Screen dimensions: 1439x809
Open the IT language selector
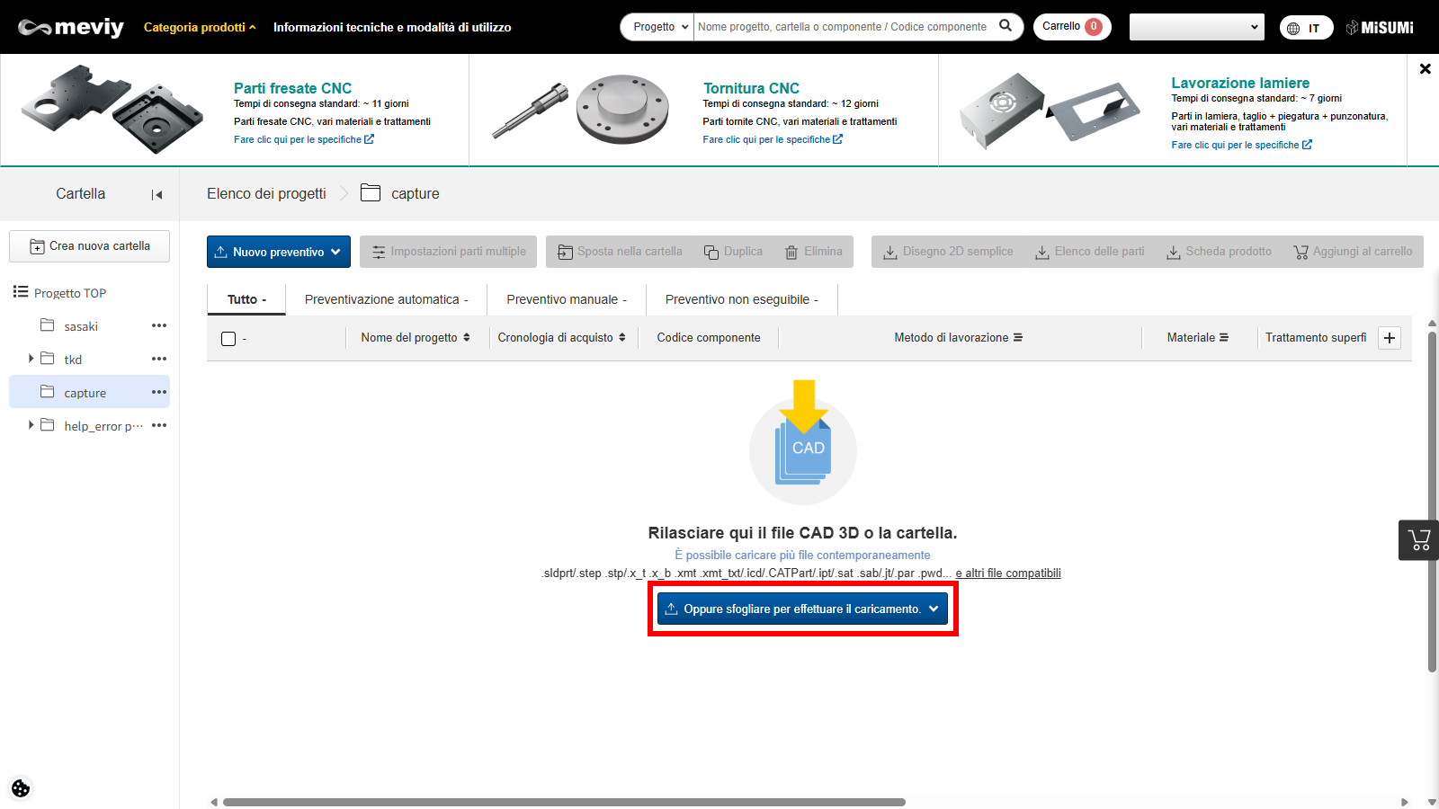pyautogui.click(x=1306, y=28)
